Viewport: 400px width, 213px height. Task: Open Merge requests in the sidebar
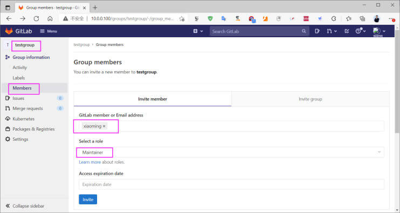coord(27,109)
